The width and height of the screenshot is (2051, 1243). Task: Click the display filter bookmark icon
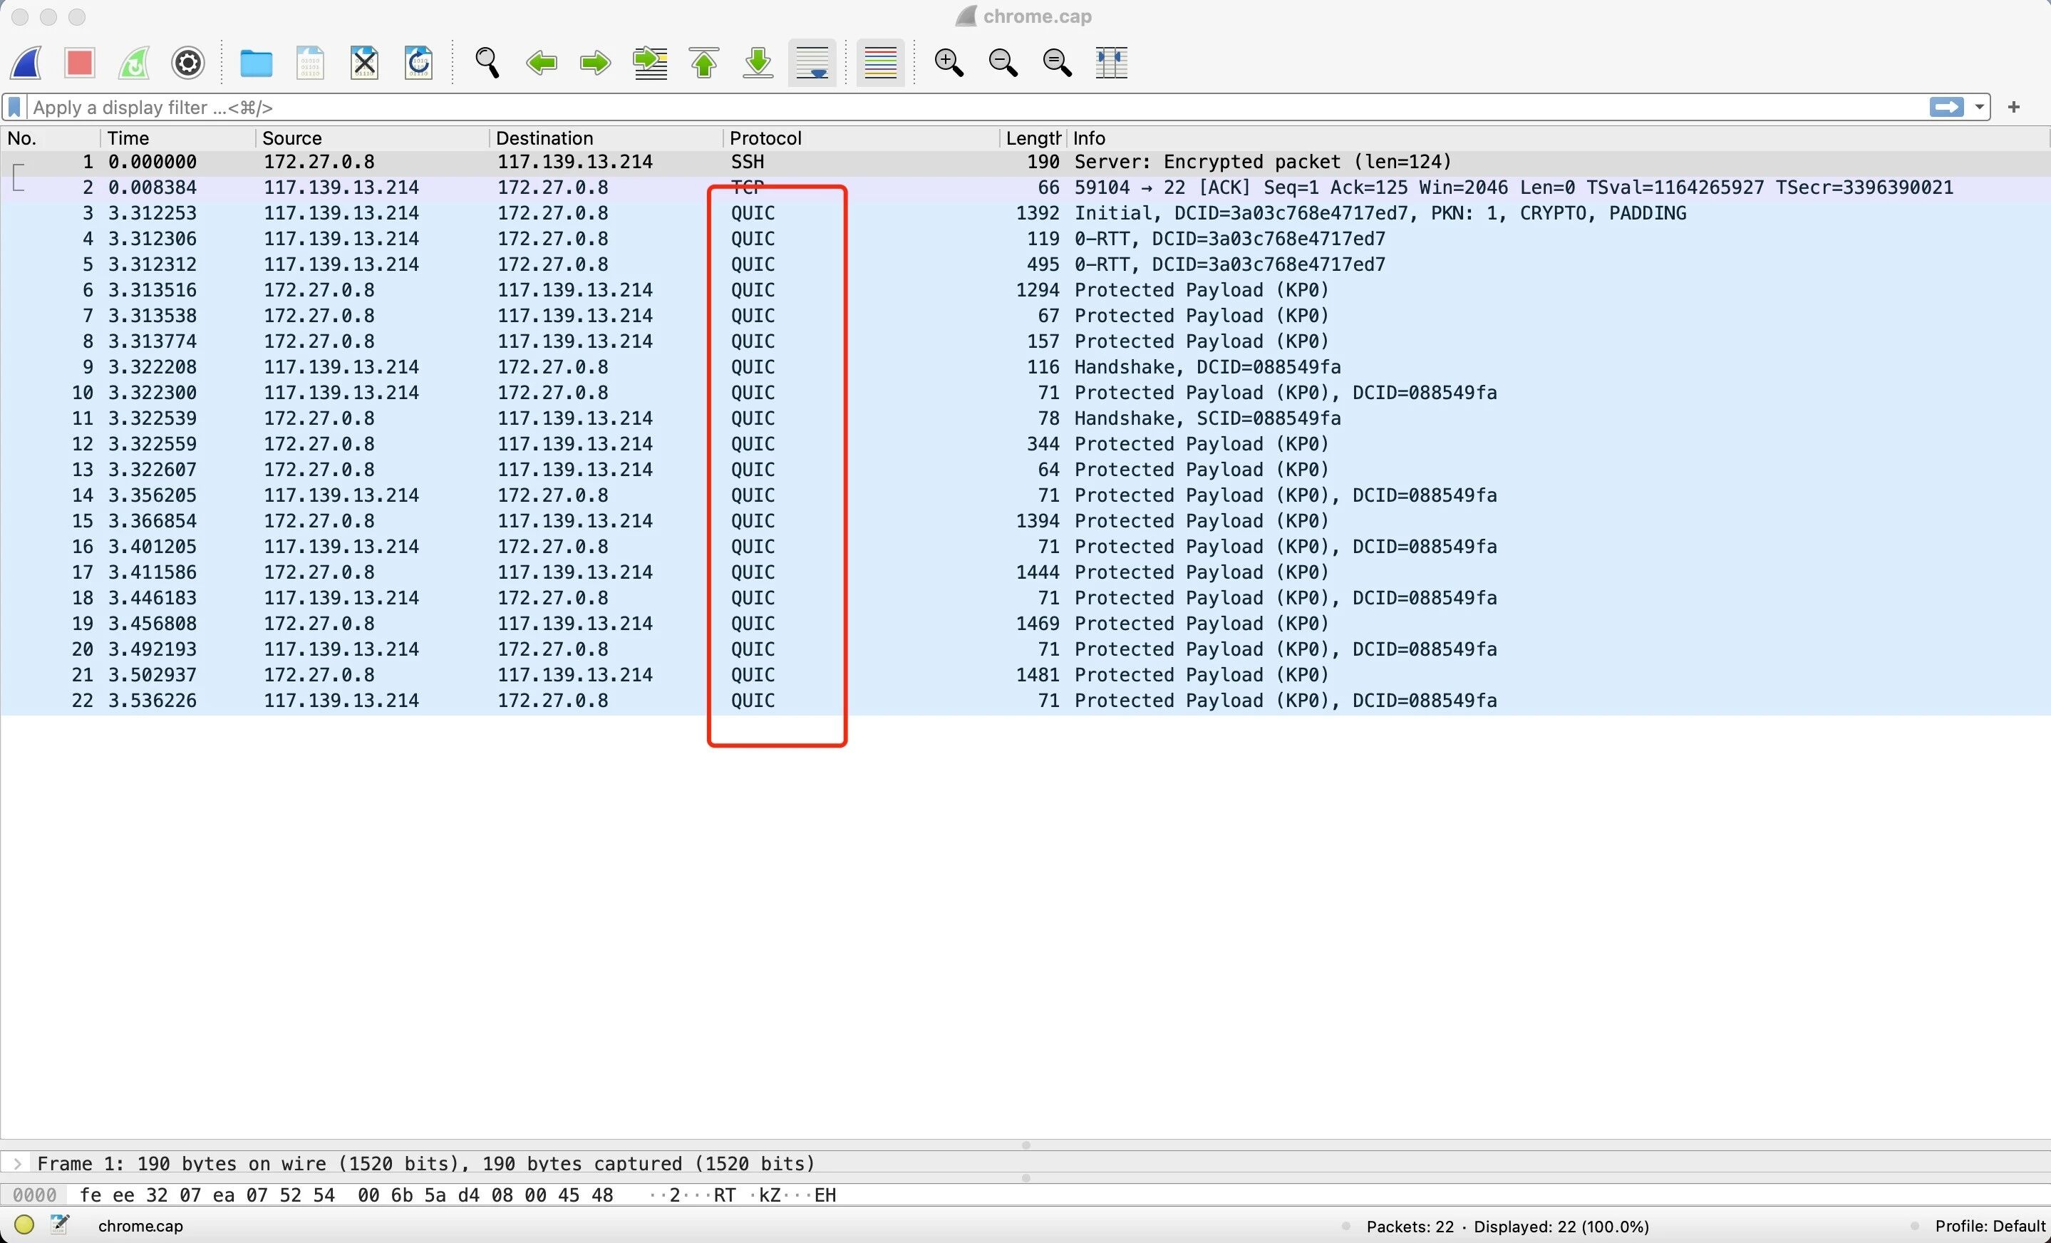(x=15, y=108)
